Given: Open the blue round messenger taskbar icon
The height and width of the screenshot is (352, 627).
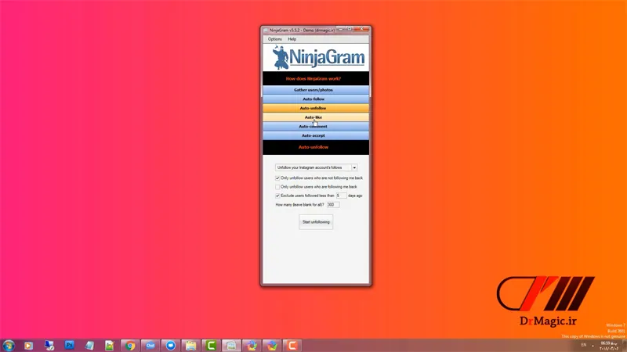Looking at the screenshot, I should point(171,346).
